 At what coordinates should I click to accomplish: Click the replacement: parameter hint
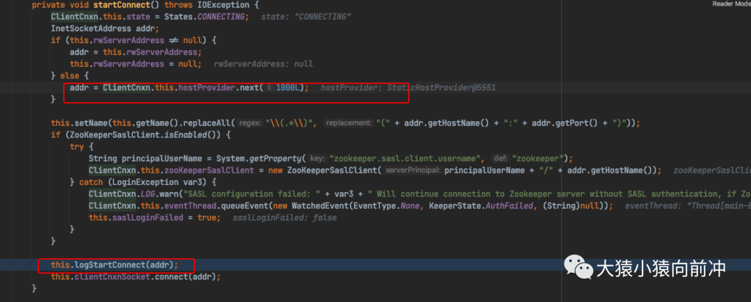tap(348, 123)
